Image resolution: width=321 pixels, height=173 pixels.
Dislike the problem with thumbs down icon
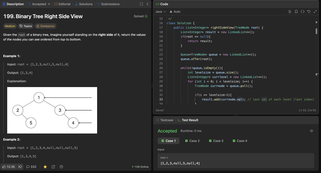coord(20,167)
